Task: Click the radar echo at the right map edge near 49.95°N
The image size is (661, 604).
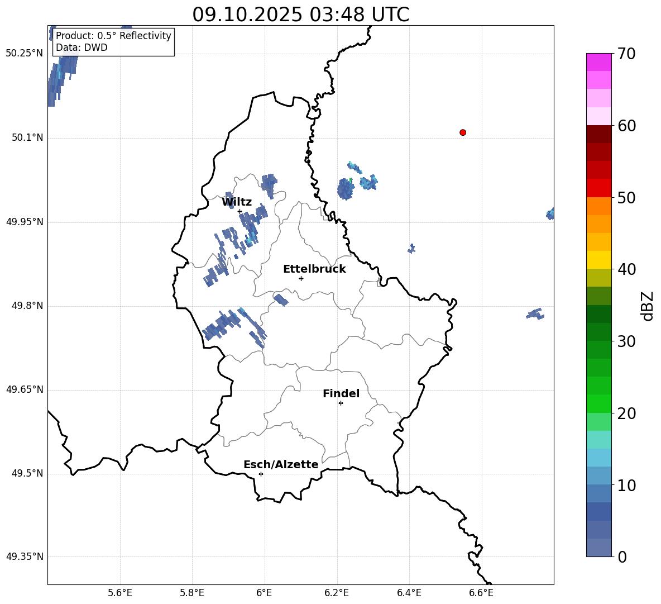Action: (x=550, y=214)
